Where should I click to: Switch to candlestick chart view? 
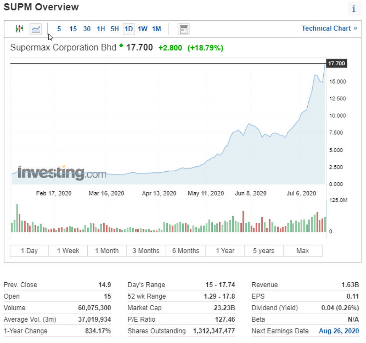19,29
